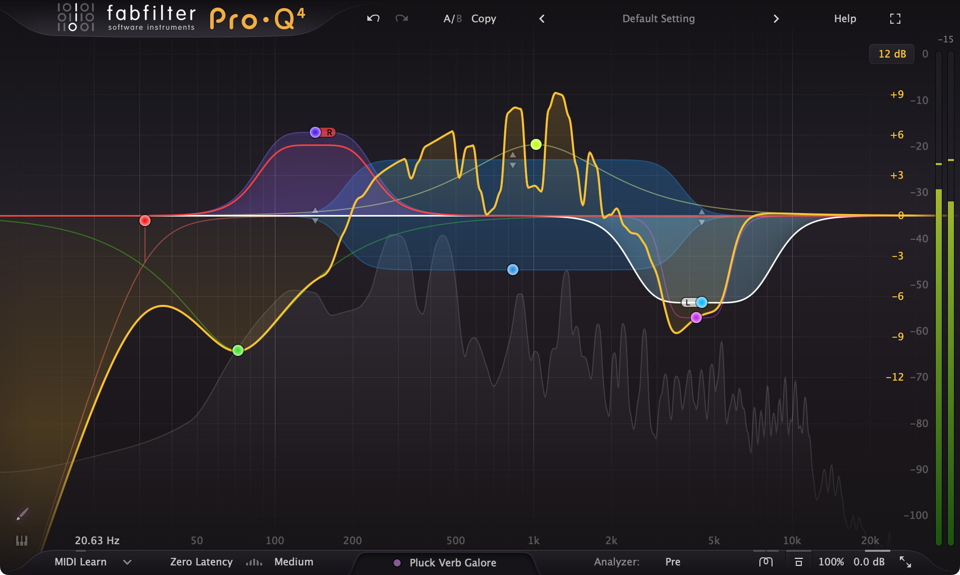Select the red EQ band dot
Viewport: 960px width, 575px height.
click(x=146, y=220)
